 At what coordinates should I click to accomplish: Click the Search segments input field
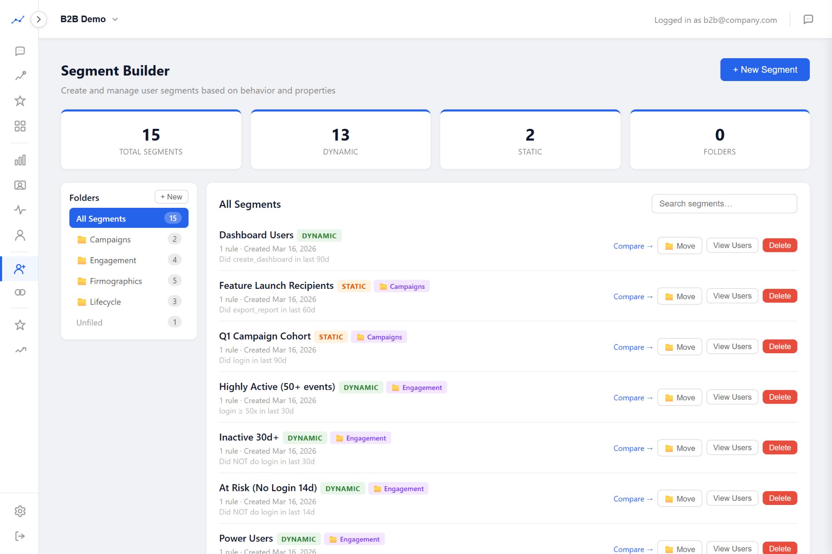[x=724, y=204]
